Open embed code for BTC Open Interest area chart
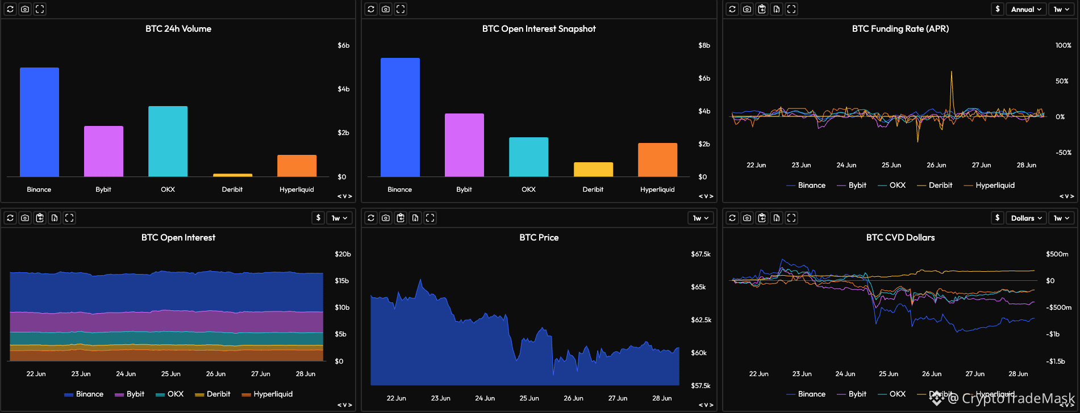This screenshot has height=413, width=1080. pyautogui.click(x=345, y=405)
